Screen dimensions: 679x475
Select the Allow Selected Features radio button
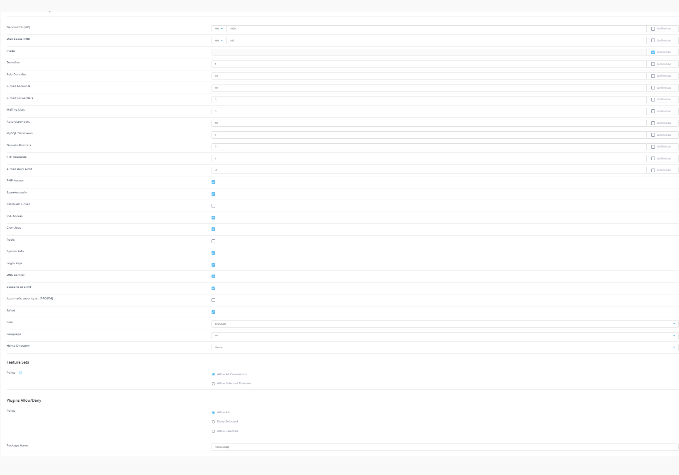pyautogui.click(x=214, y=383)
